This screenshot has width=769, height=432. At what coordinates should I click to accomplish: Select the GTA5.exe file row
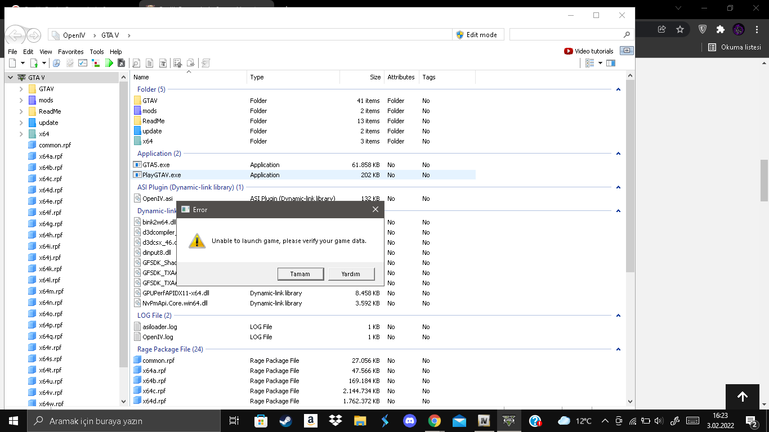304,165
